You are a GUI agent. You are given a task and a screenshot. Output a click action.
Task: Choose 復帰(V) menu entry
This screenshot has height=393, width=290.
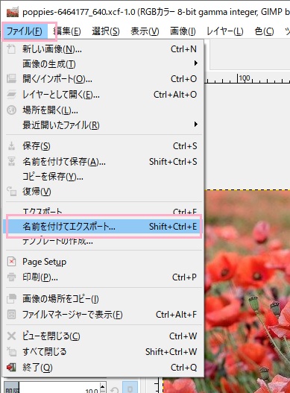click(104, 192)
